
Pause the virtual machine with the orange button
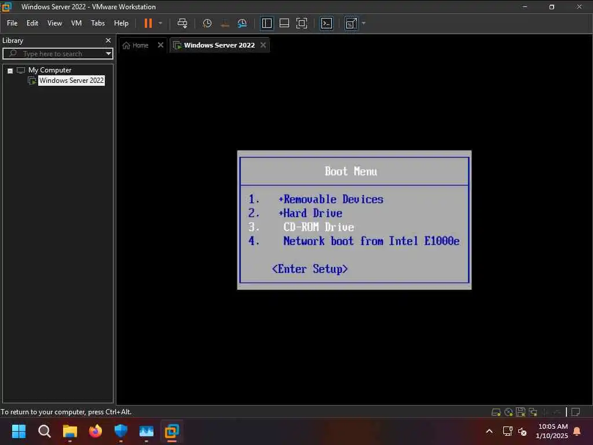coord(148,23)
